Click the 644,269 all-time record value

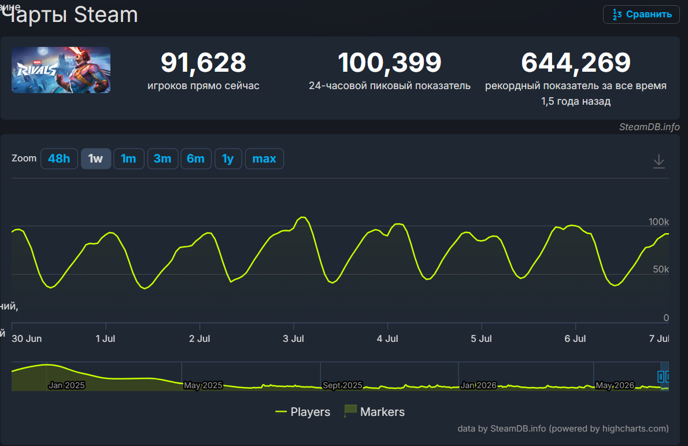coord(576,62)
